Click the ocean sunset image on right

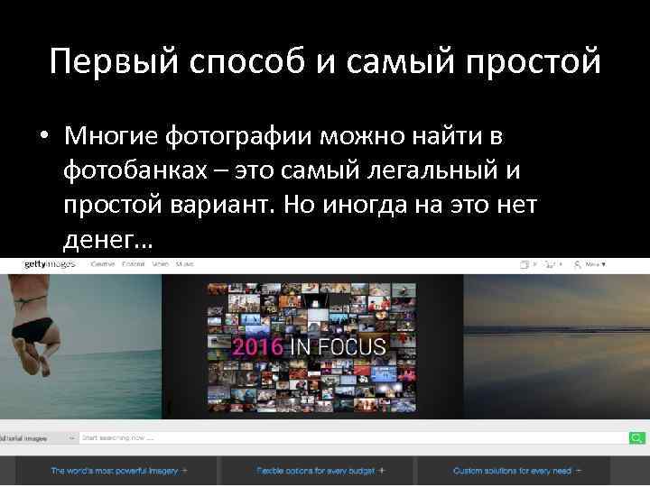pyautogui.click(x=556, y=346)
